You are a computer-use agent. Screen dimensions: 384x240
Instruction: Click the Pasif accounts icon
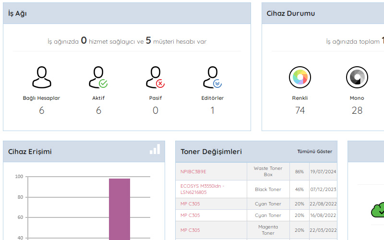pos(155,77)
